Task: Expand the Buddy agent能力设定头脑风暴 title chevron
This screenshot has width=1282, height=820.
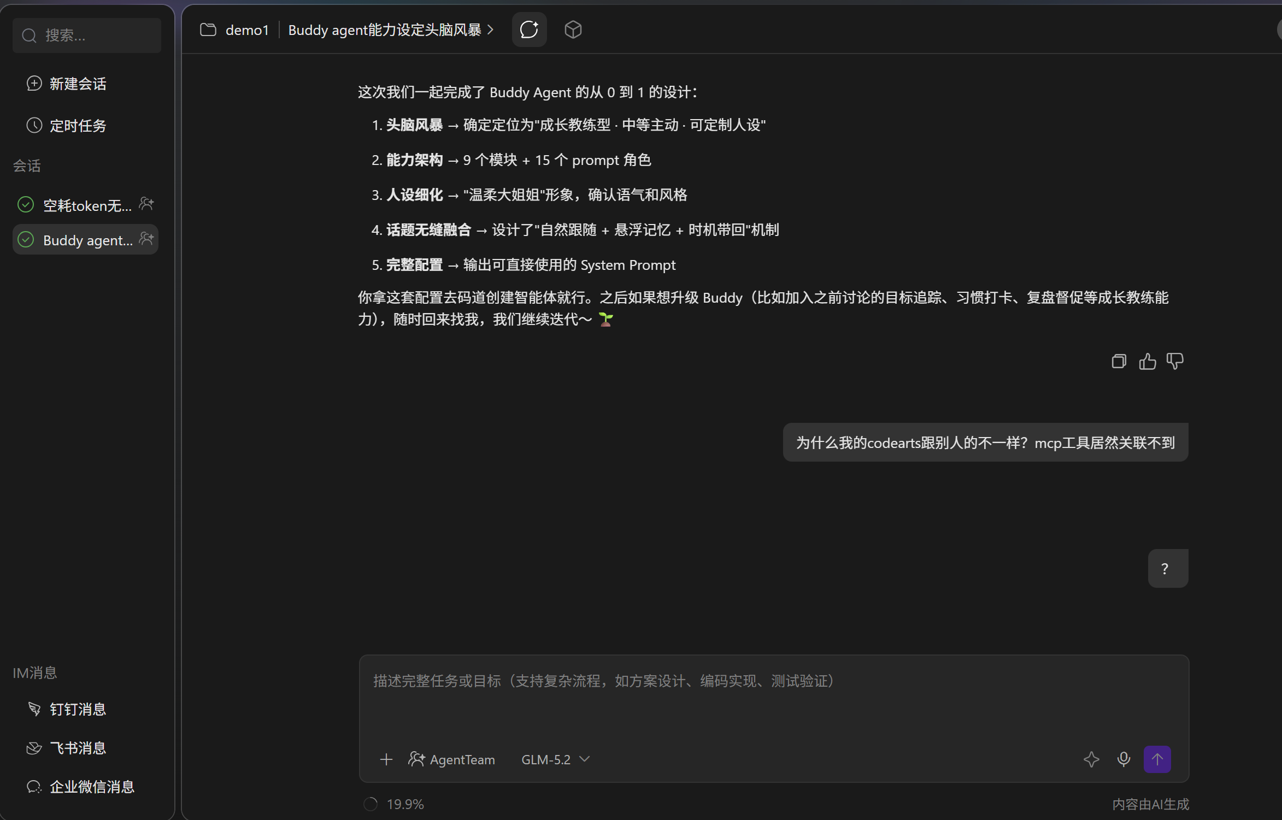Action: tap(491, 30)
